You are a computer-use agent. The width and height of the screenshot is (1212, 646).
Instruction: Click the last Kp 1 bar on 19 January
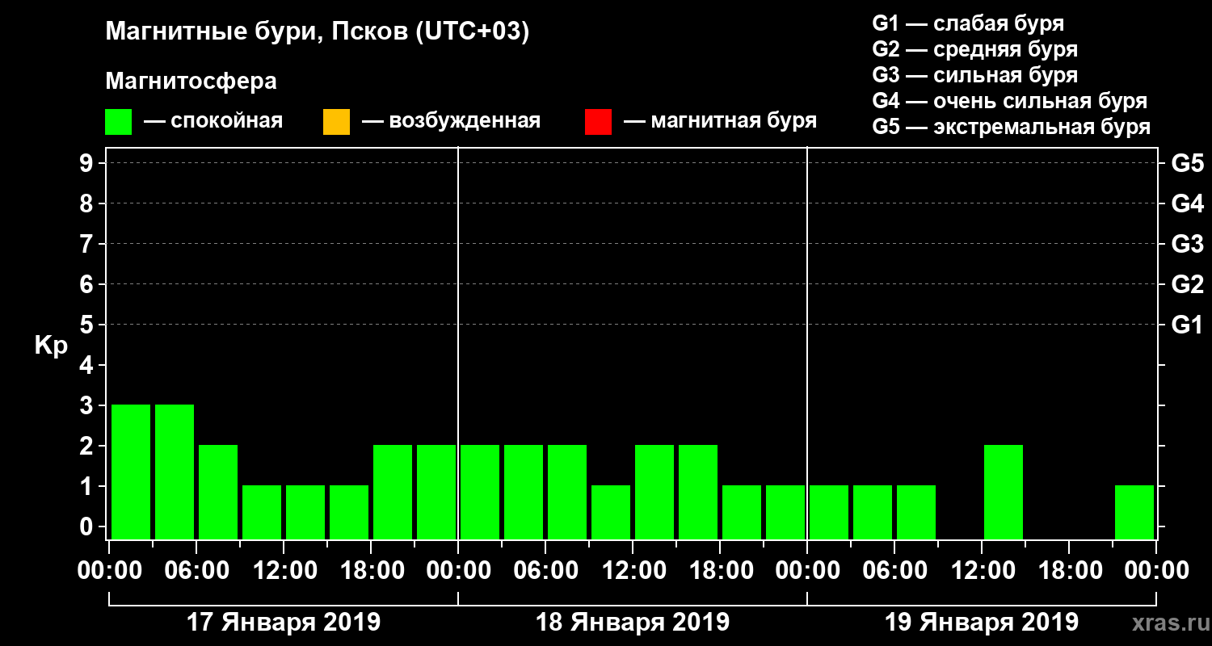click(1134, 512)
